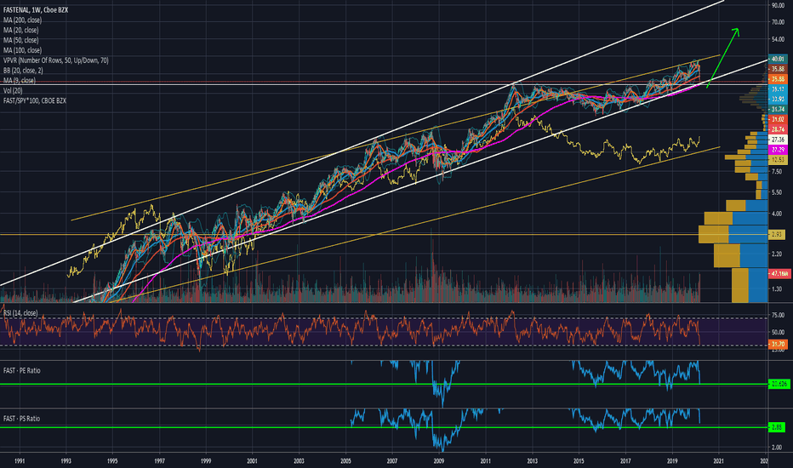Click the yellow 12.53 price tag
Screen dimensions: 793x468
coord(778,160)
